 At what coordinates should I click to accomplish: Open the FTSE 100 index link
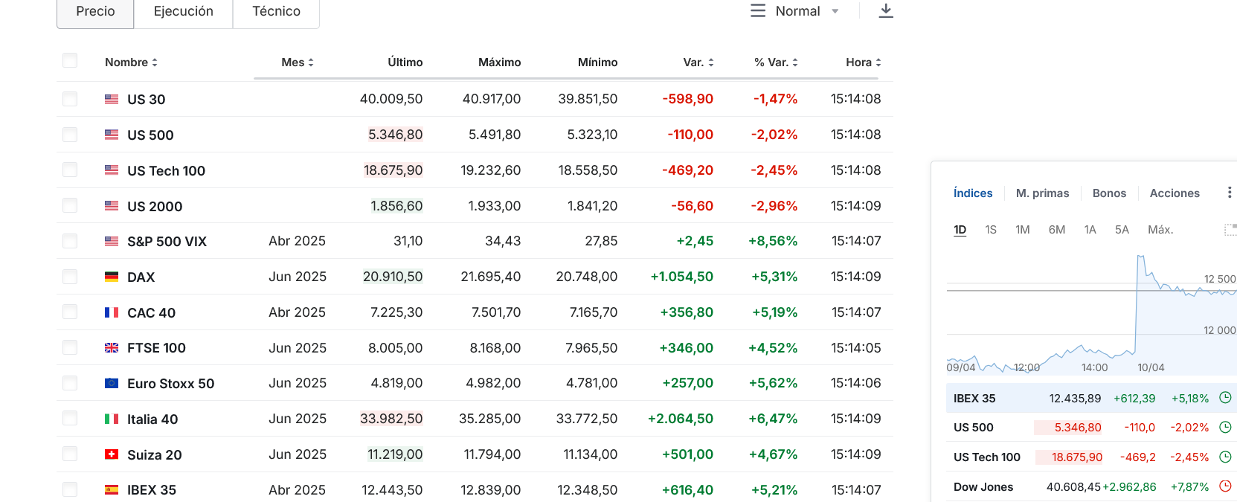click(x=156, y=348)
